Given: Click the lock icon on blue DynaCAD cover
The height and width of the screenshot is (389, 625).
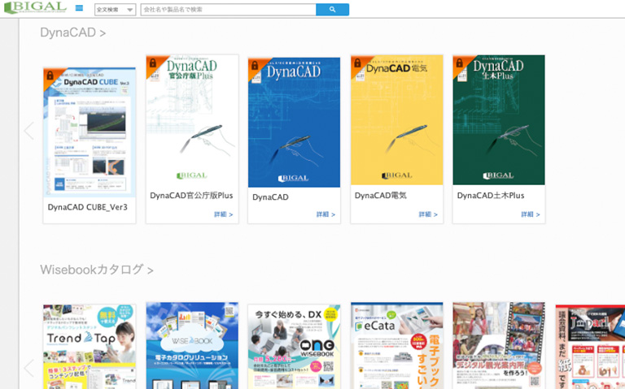Looking at the screenshot, I should [x=255, y=65].
